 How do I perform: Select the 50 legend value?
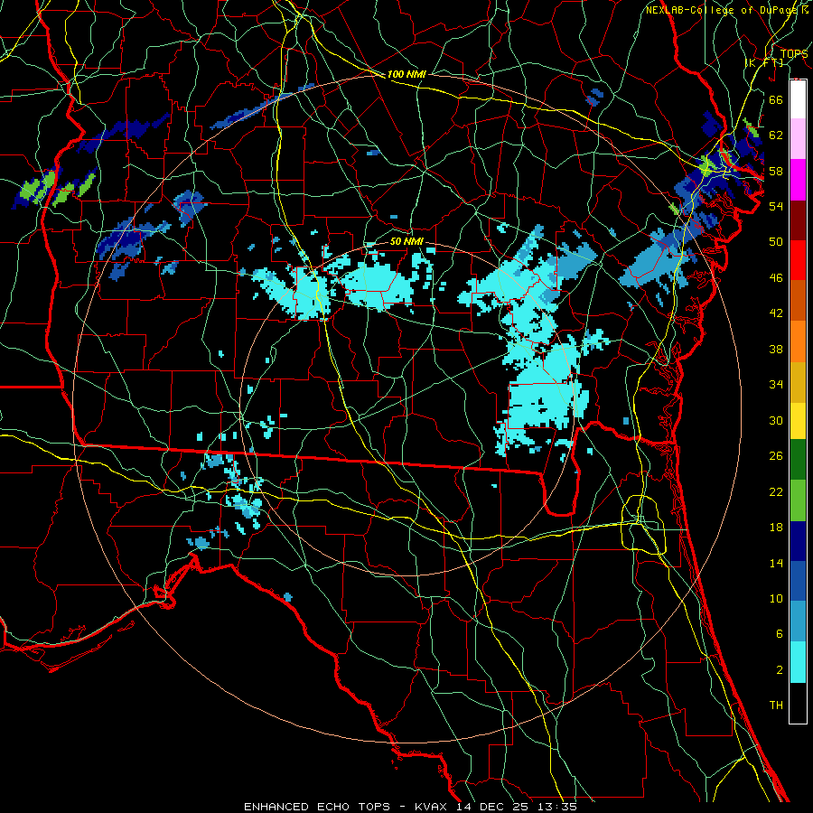click(776, 241)
